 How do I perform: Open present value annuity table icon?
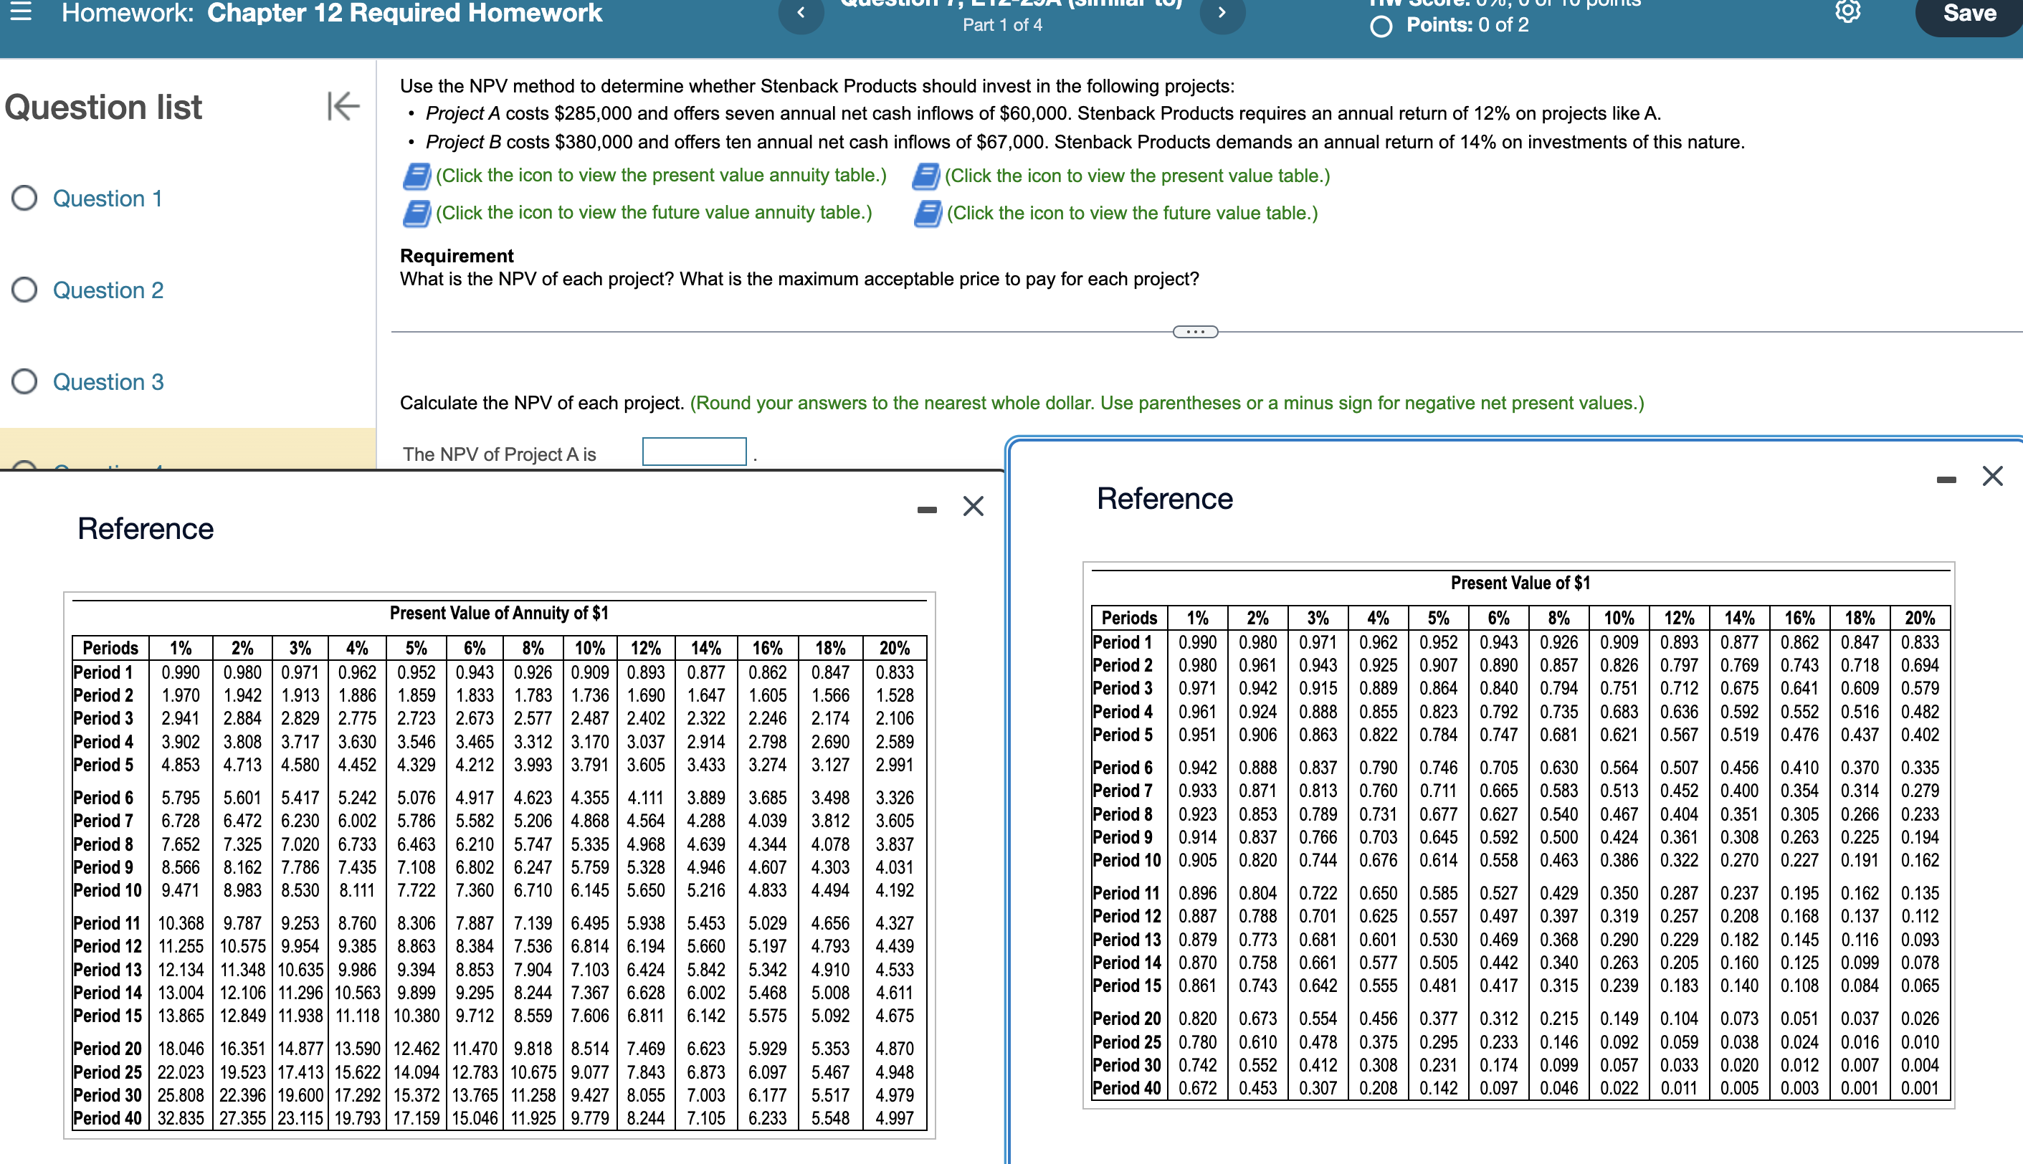[416, 176]
